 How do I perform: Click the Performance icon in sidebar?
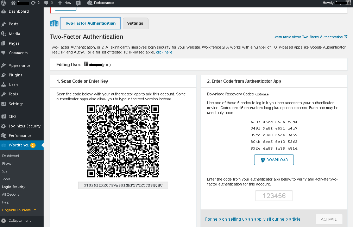pyautogui.click(x=4, y=135)
